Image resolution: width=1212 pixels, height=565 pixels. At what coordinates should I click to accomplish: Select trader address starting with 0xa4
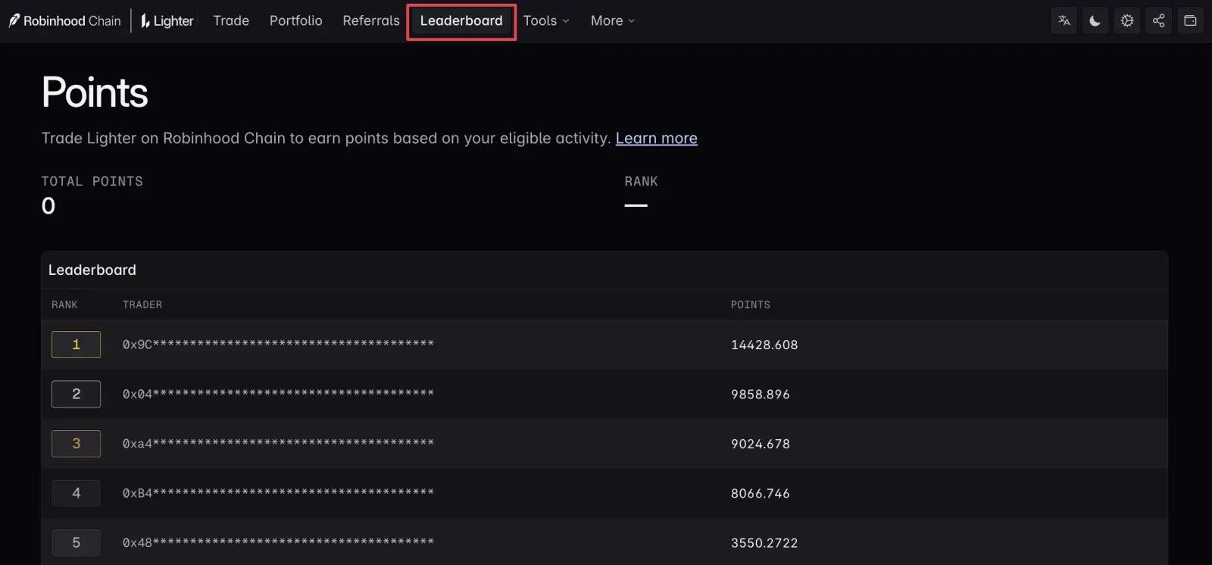pos(278,444)
